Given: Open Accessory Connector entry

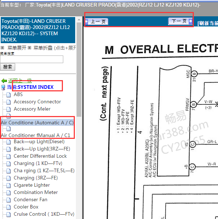Looking at the screenshot, I should (x=37, y=102).
